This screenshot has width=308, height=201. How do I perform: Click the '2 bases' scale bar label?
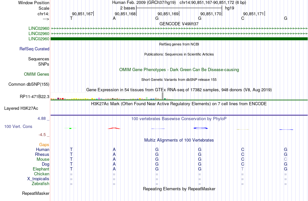point(127,8)
